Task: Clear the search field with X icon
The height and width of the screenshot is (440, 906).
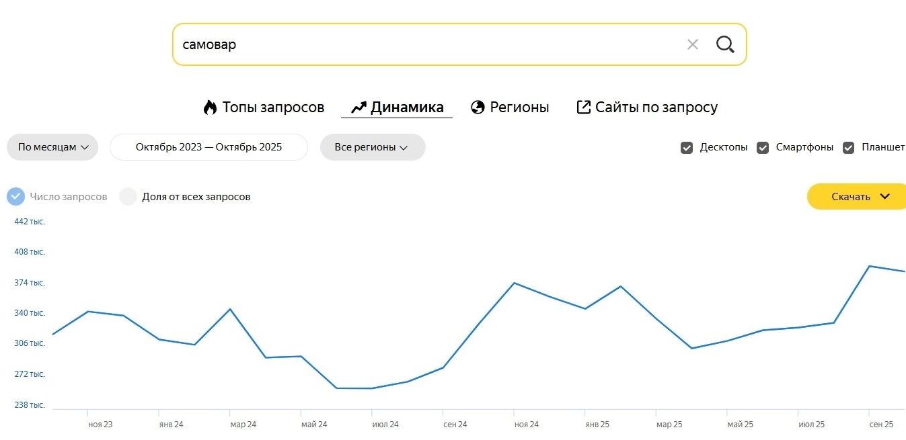Action: click(692, 45)
